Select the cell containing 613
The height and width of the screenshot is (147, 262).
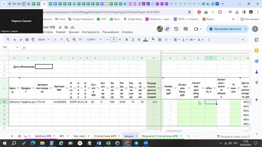coord(154,102)
